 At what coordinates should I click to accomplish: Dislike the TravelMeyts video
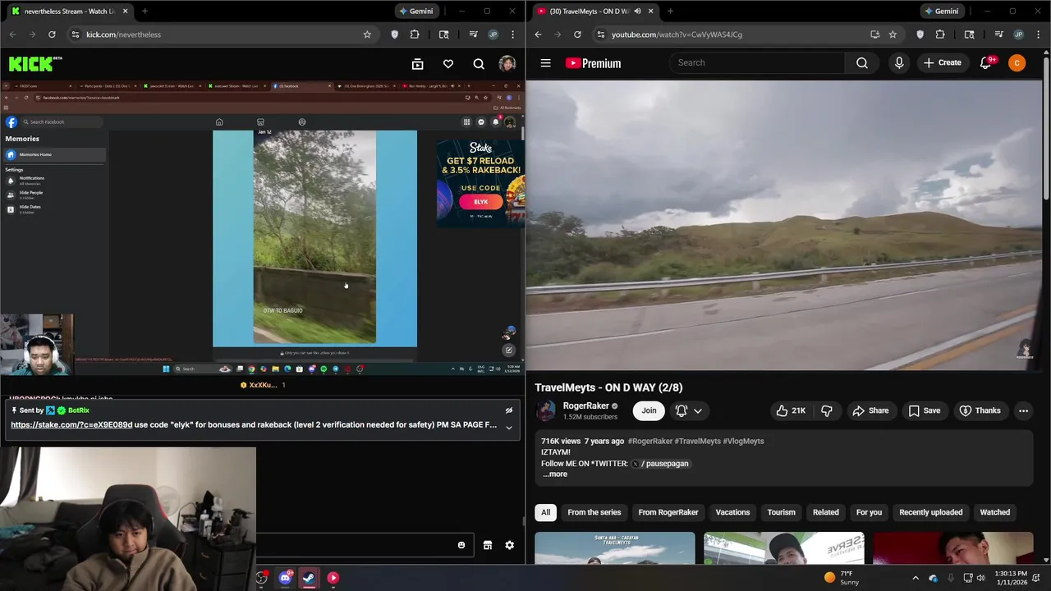tap(827, 410)
